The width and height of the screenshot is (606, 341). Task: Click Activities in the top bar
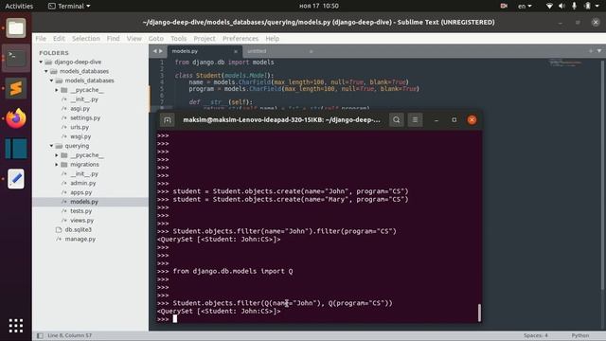[19, 6]
